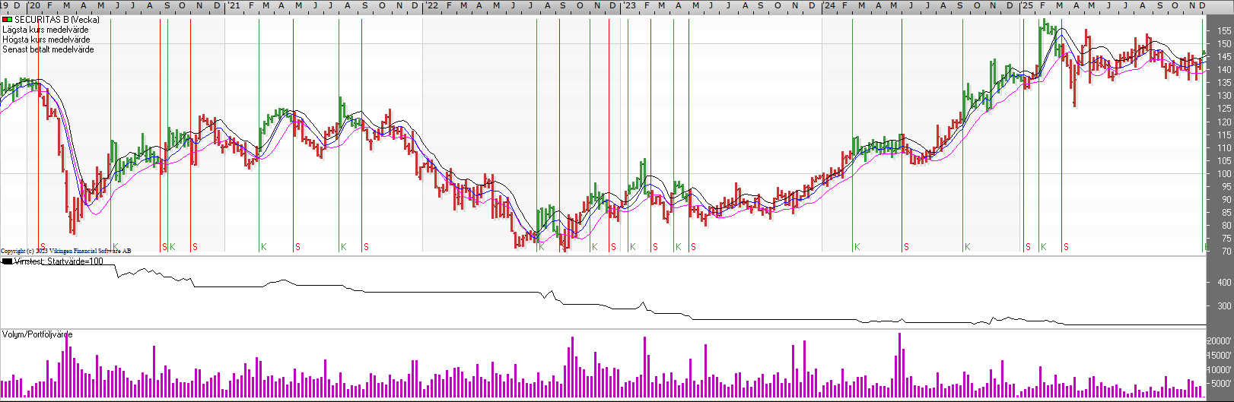The width and height of the screenshot is (1234, 402).
Task: Click the 400 label on the Vinsttest axis
Action: pyautogui.click(x=1223, y=283)
